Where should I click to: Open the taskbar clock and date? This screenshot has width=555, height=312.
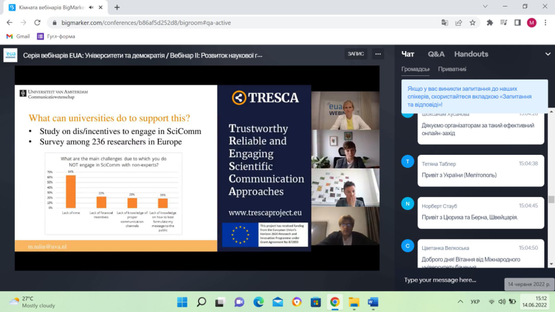535,302
